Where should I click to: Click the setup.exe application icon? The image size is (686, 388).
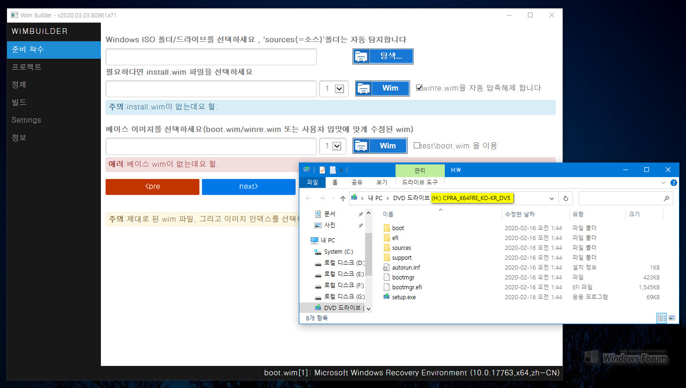387,297
